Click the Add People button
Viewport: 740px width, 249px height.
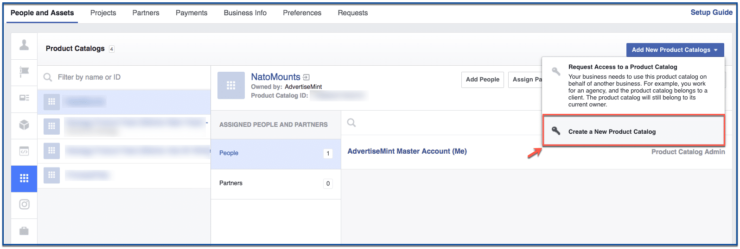point(482,79)
